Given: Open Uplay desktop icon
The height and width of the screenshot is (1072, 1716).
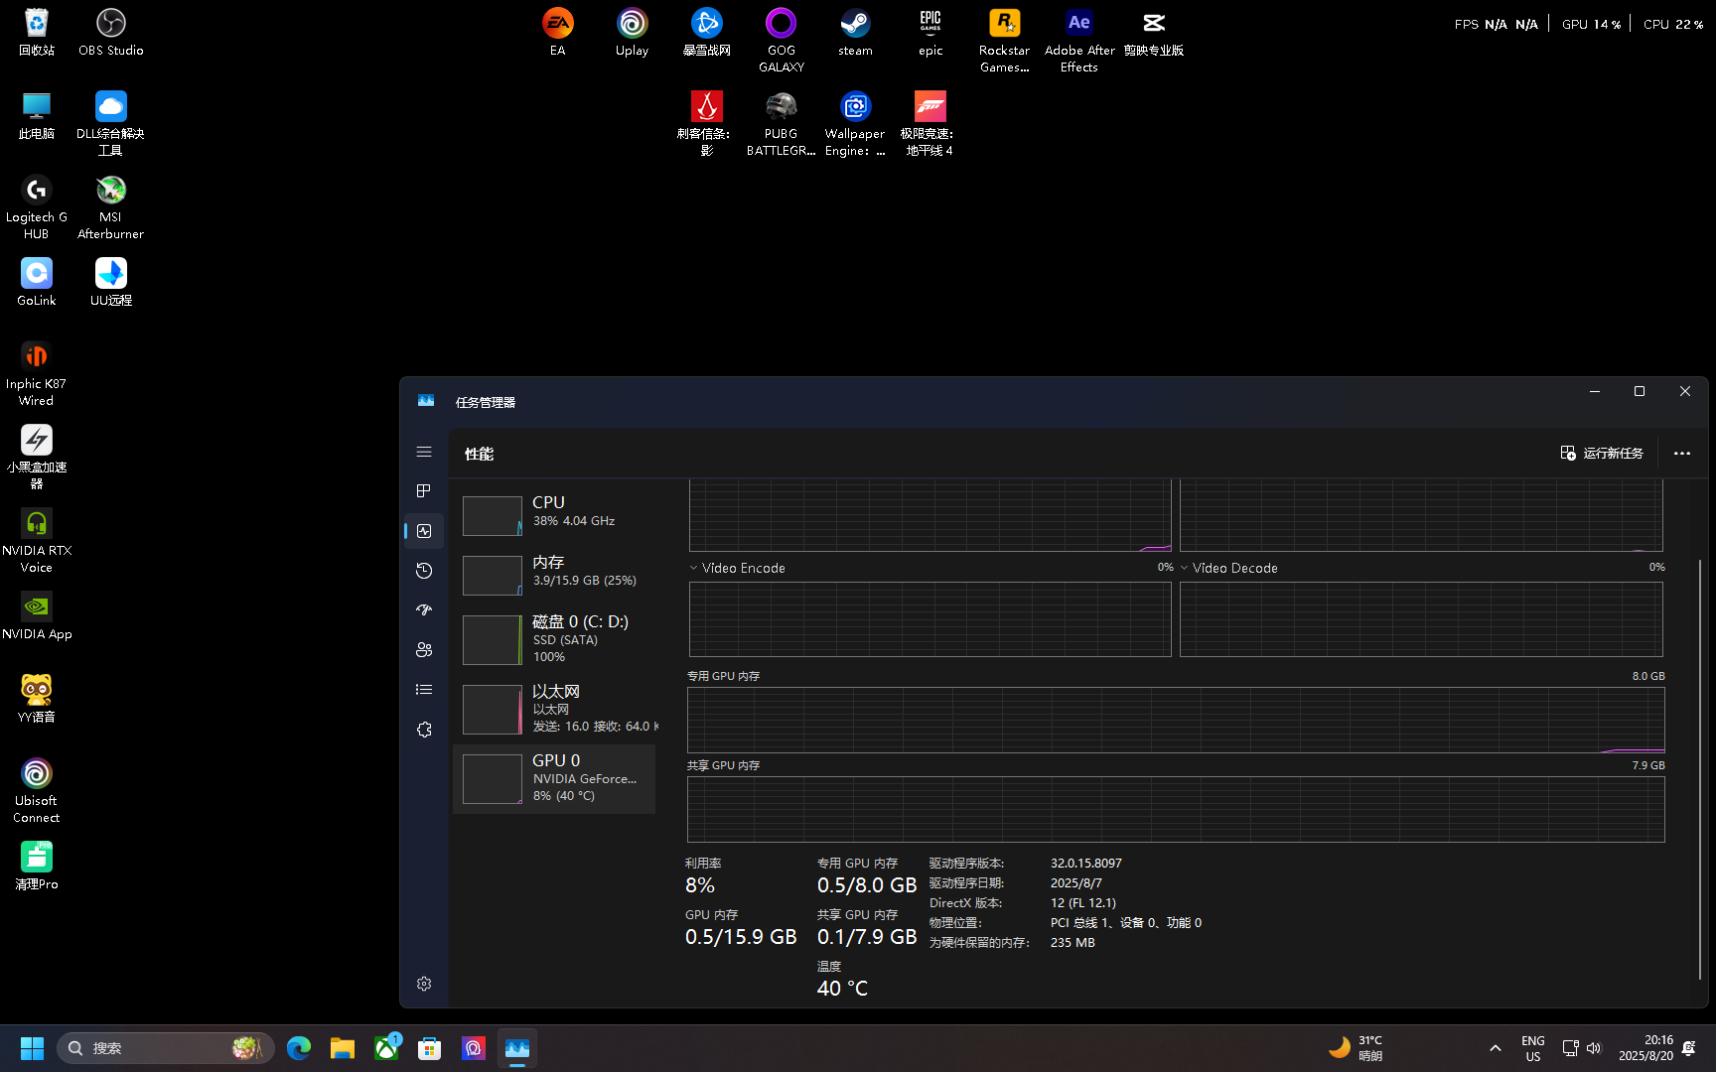Looking at the screenshot, I should (x=633, y=32).
